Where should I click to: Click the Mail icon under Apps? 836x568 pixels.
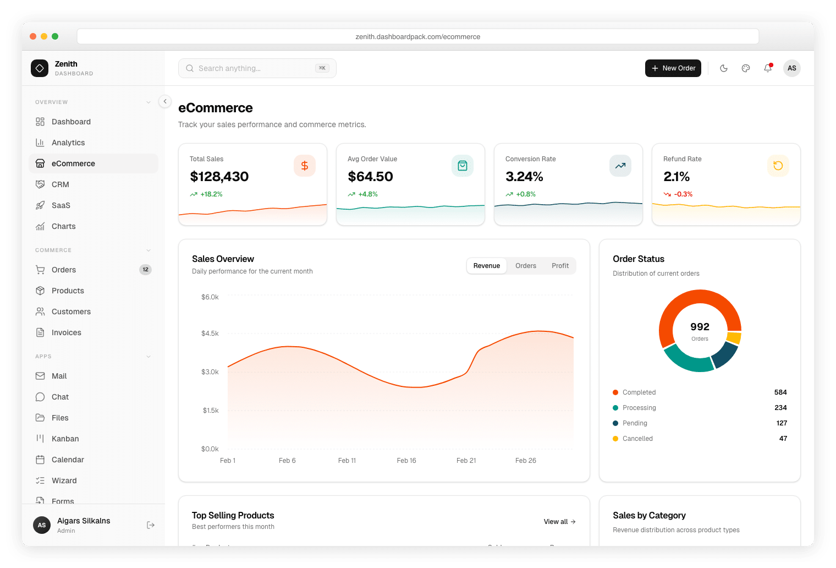tap(41, 376)
